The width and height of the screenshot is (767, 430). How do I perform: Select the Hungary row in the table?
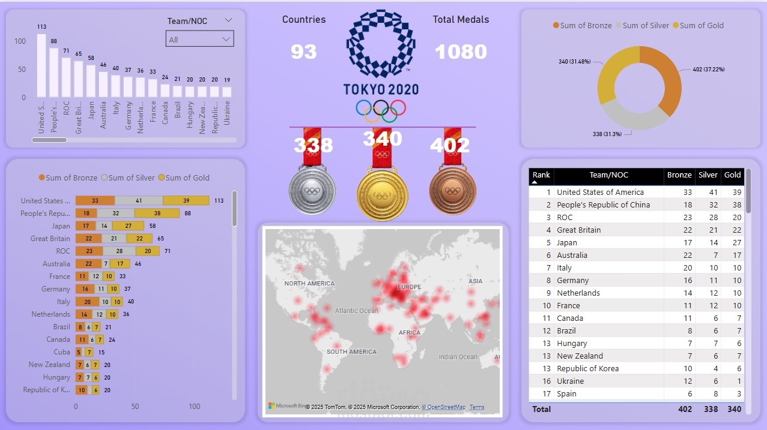[x=636, y=343]
